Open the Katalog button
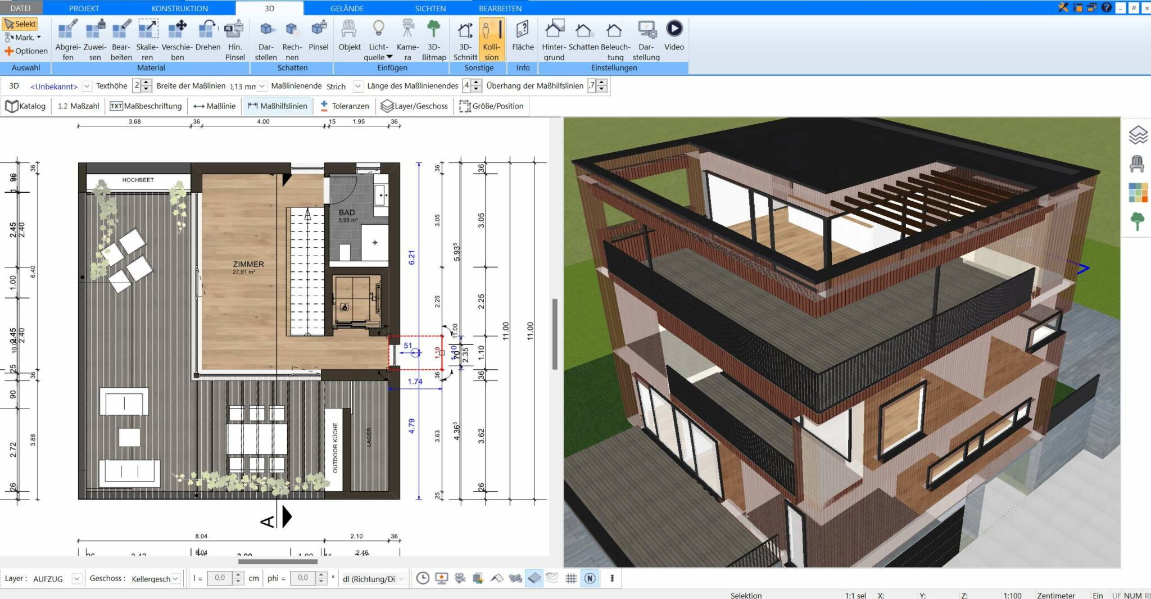Image resolution: width=1151 pixels, height=599 pixels. 25,106
